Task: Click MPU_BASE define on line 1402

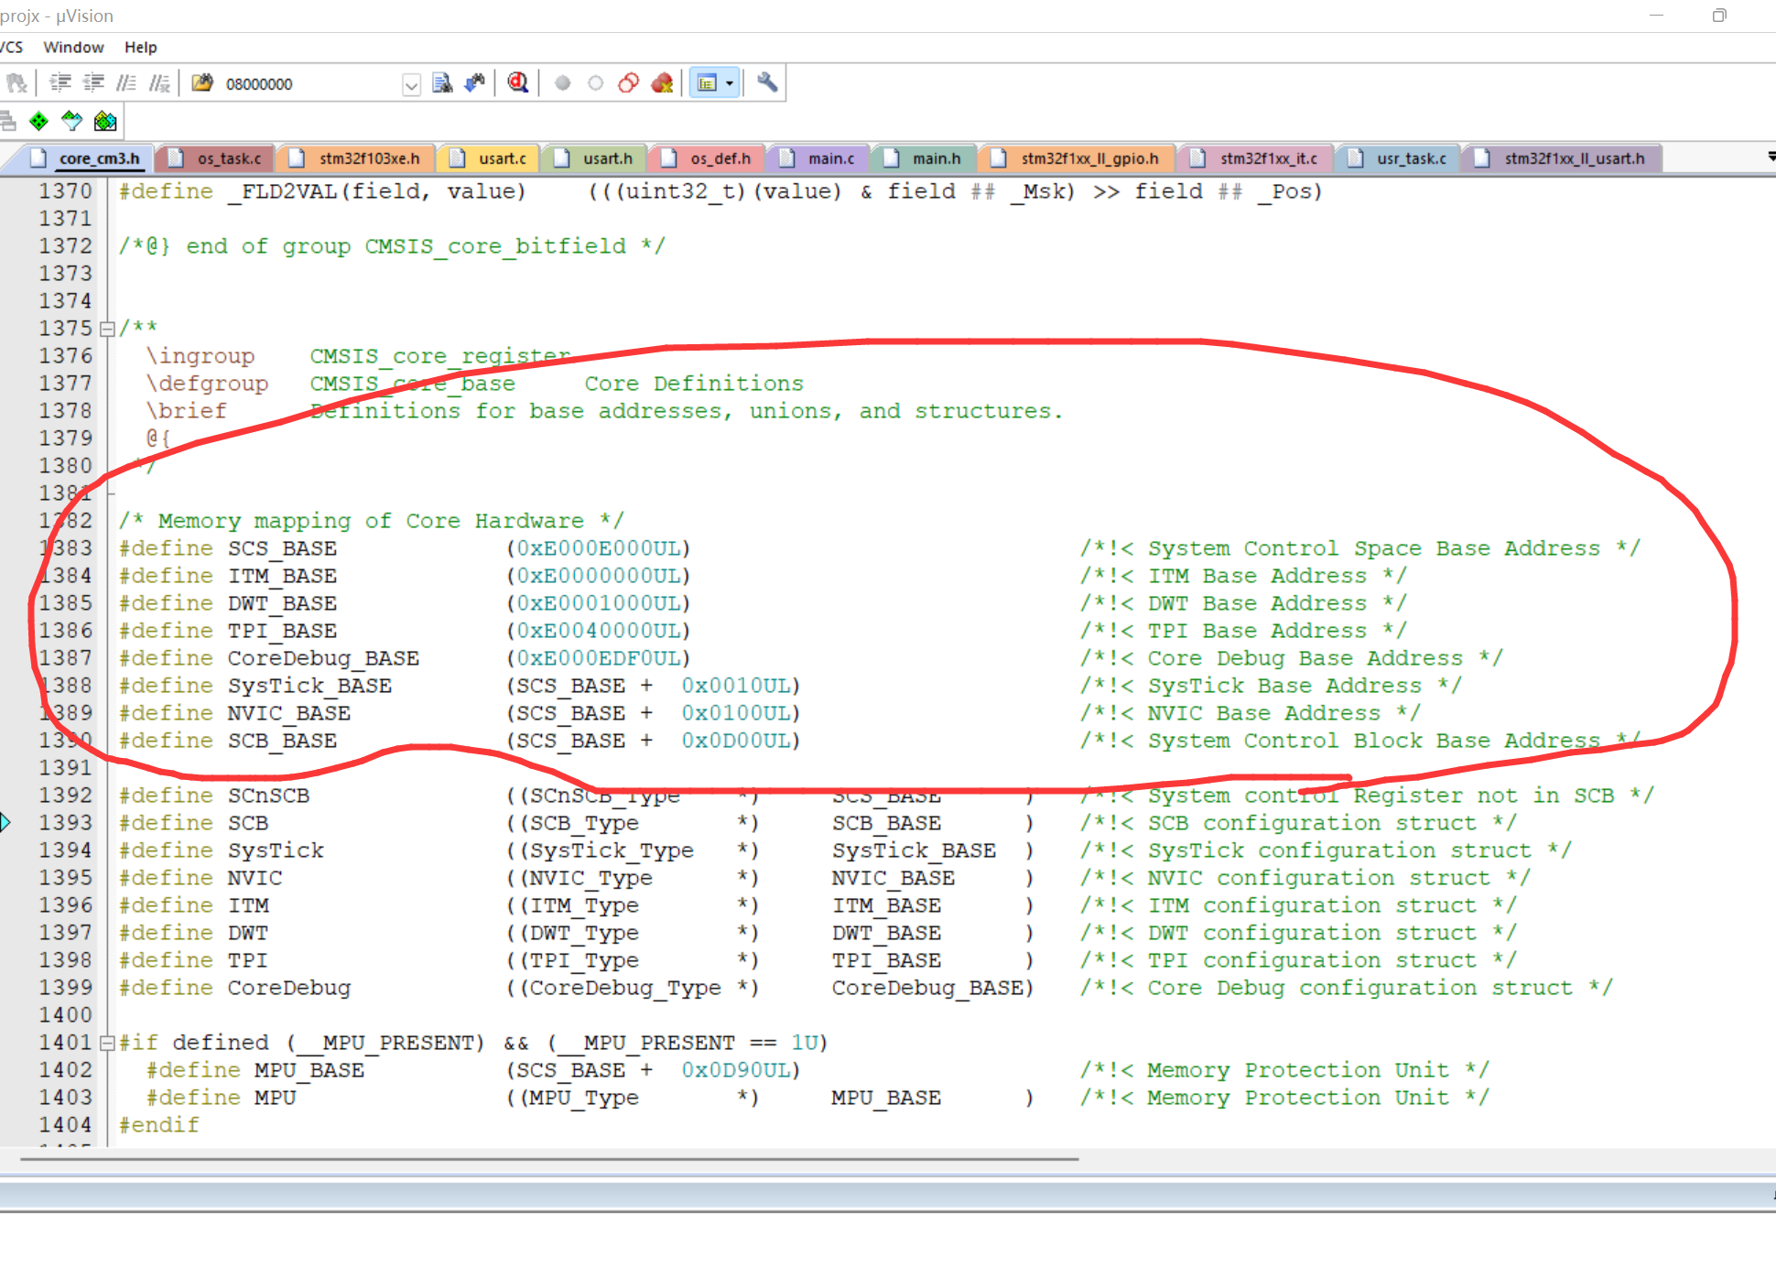Action: (x=309, y=1070)
